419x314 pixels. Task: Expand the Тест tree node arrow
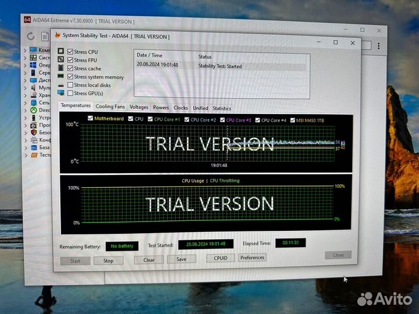tap(25, 155)
